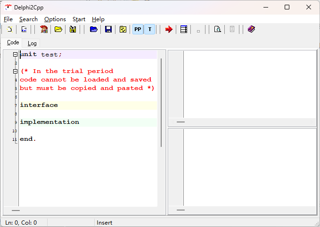Click the yellow save disk icon
This screenshot has width=320, height=227.
73,29
